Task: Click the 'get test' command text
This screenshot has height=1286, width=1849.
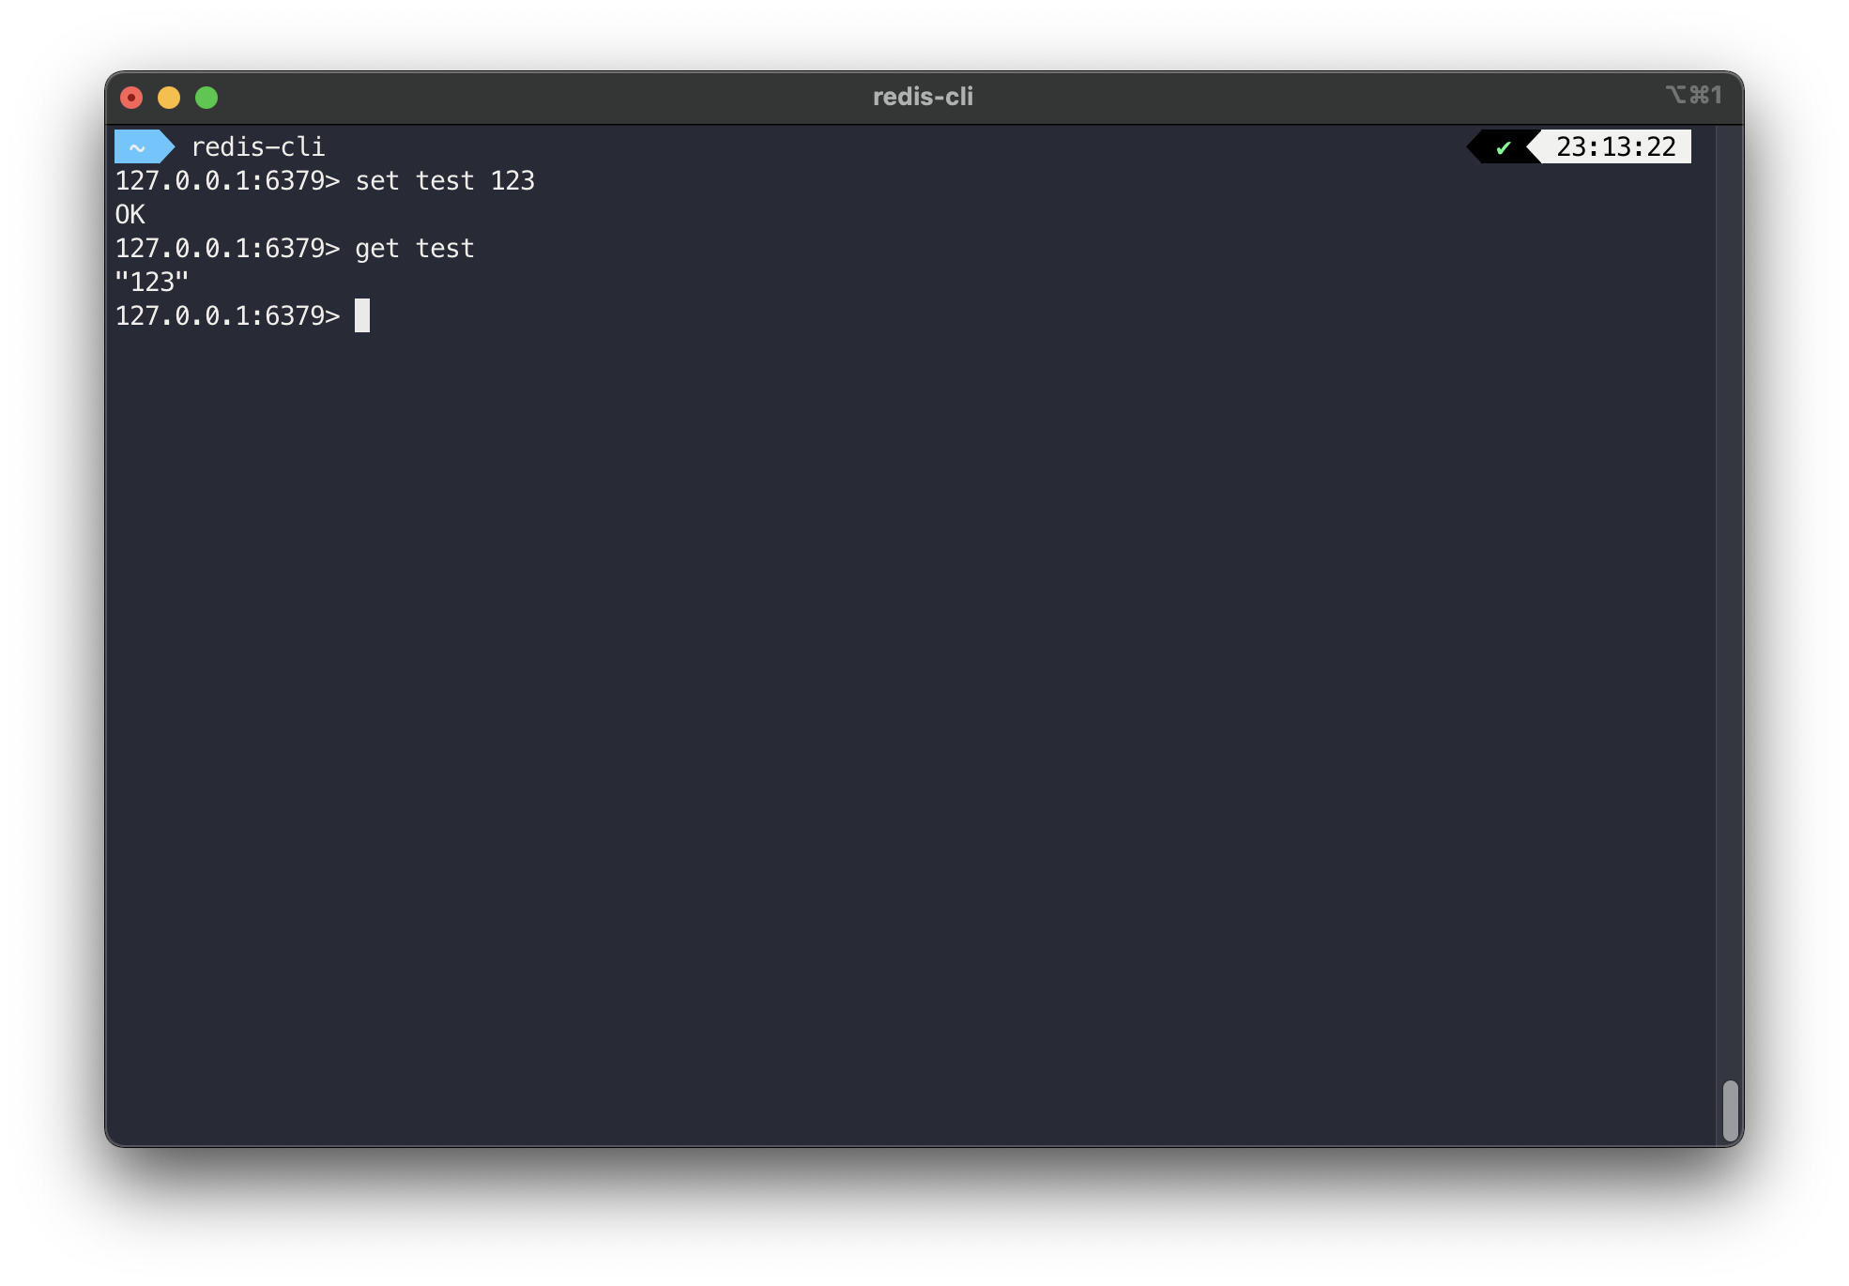Action: 415,249
